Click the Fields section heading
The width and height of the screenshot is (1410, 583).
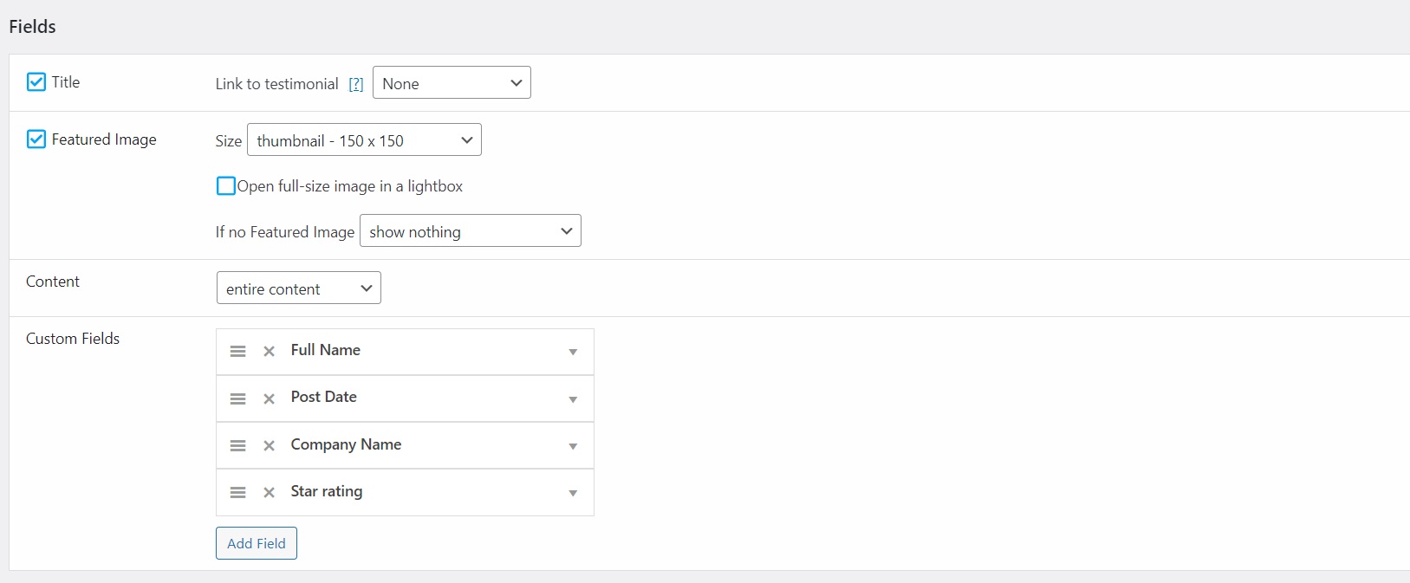32,27
